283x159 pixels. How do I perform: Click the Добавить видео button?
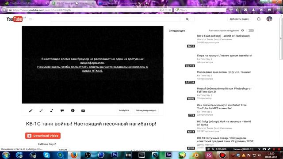click(x=239, y=19)
